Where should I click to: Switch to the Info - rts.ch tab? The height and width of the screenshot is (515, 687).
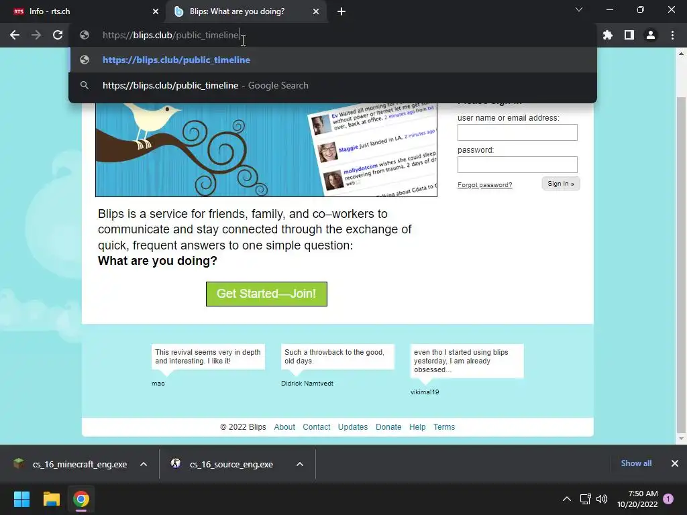coord(83,11)
